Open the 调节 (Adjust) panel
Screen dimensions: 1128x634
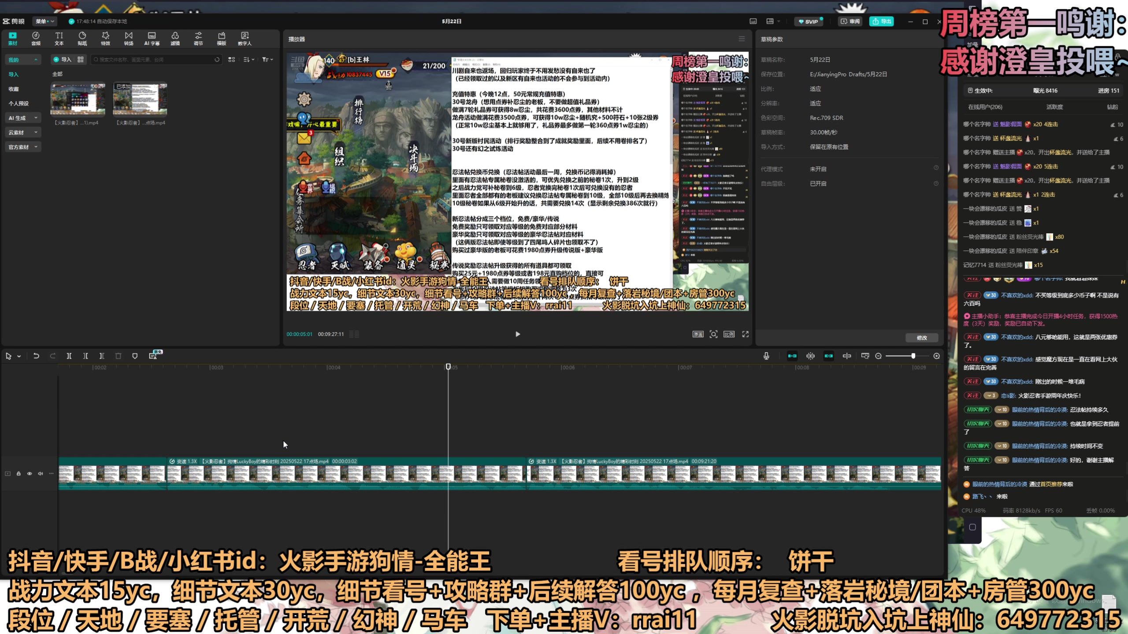click(198, 39)
